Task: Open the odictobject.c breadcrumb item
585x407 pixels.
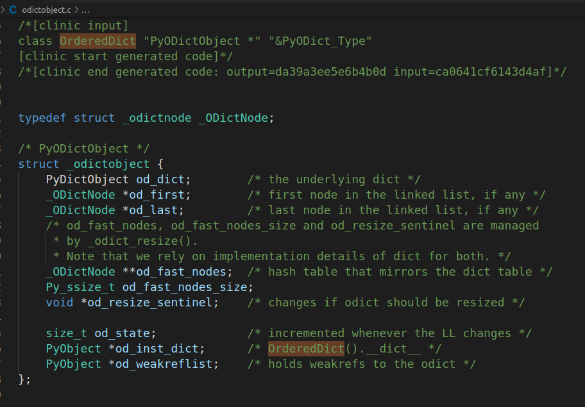Action: (x=46, y=10)
